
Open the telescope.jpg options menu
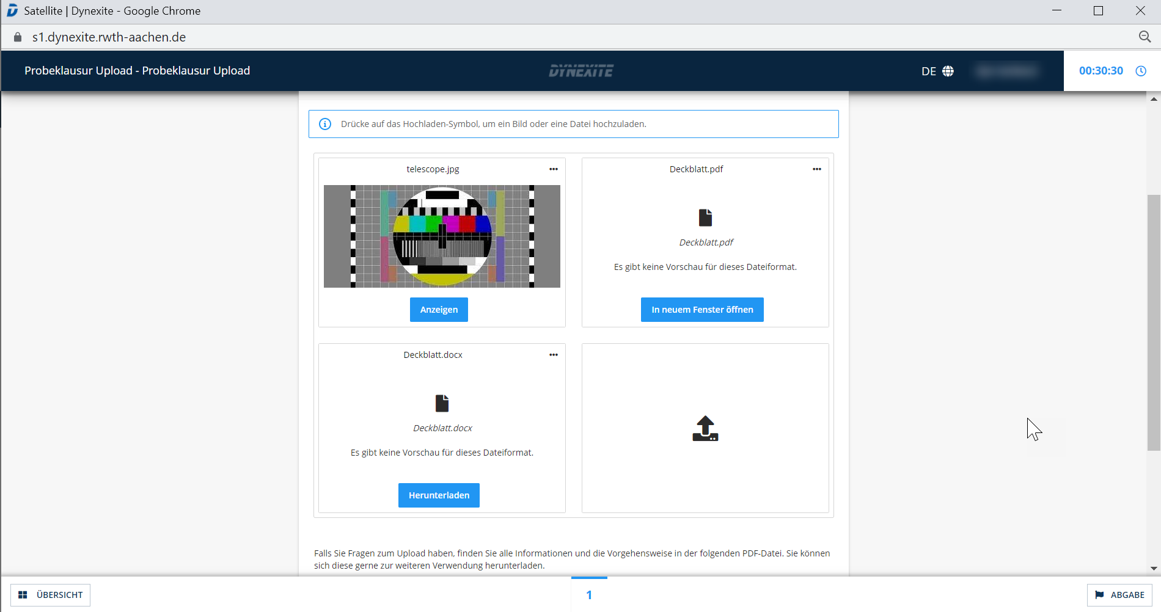[554, 169]
